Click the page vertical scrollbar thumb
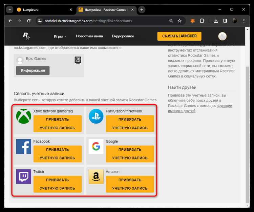 (x=247, y=134)
